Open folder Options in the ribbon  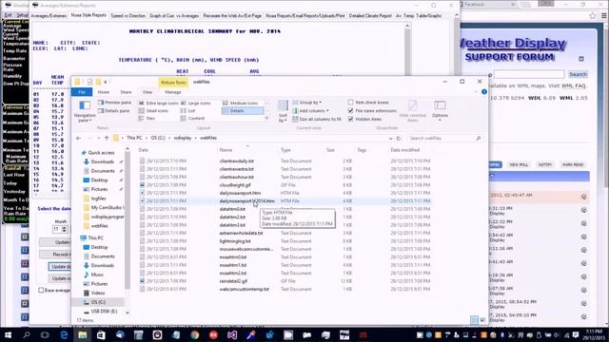(440, 110)
